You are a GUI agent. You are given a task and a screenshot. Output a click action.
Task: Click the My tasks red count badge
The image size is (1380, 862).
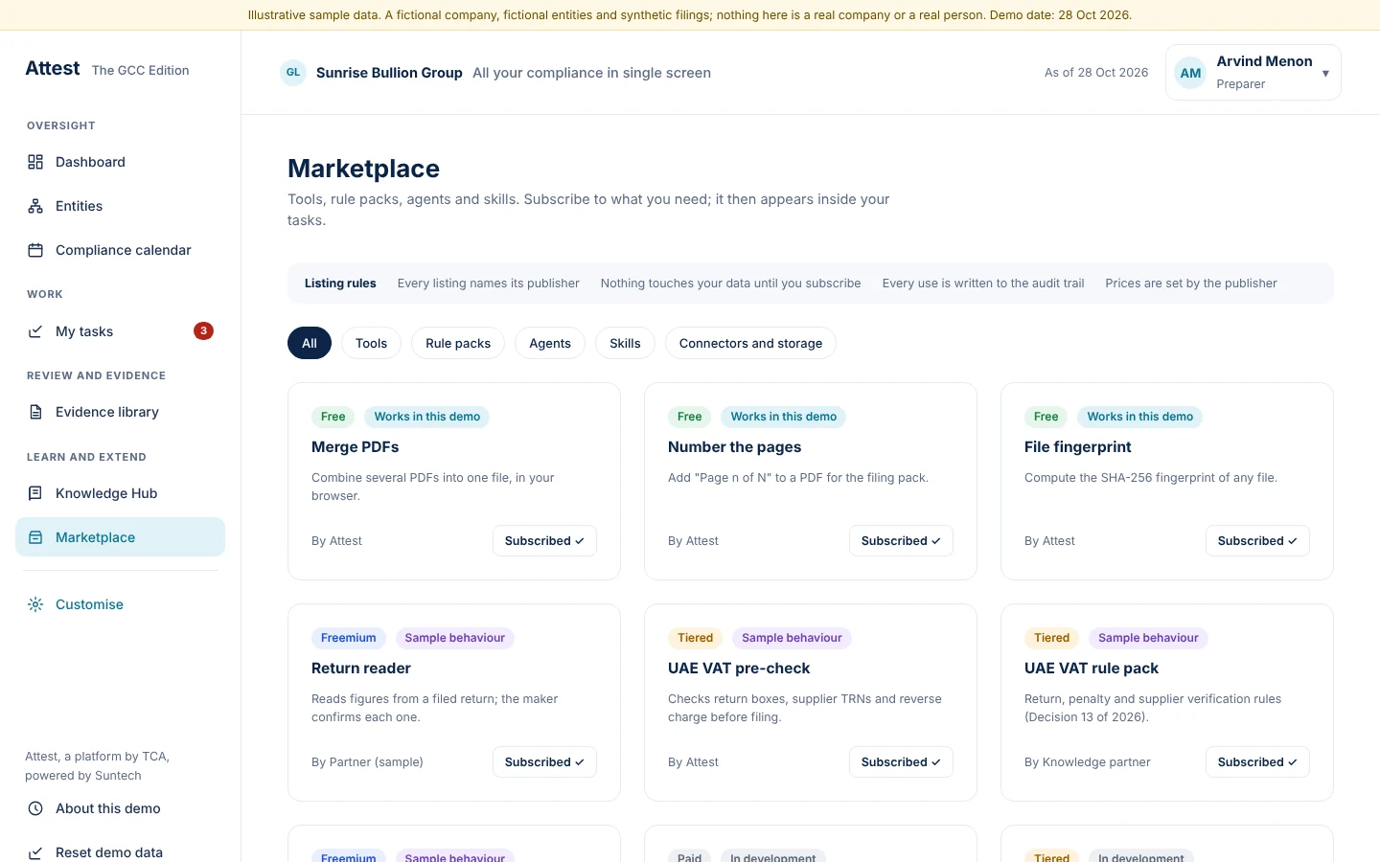(x=203, y=331)
